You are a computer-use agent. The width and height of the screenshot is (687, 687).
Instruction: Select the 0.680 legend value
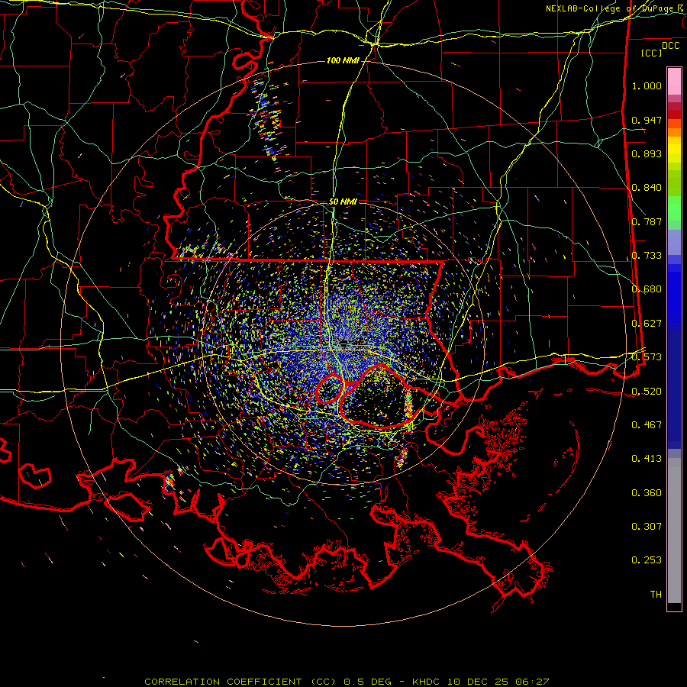[x=647, y=289]
